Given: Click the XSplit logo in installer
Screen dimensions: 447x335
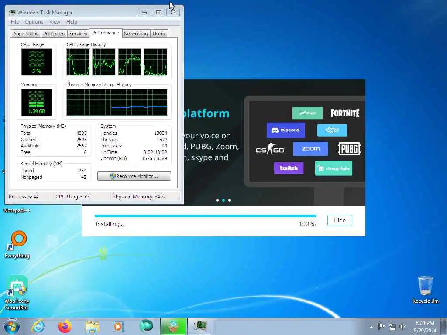Looking at the screenshot, I should click(x=308, y=113).
